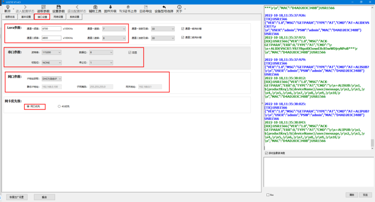Toggle 通道一前向纠错 checkbox
The height and width of the screenshot is (202, 375).
point(182,29)
